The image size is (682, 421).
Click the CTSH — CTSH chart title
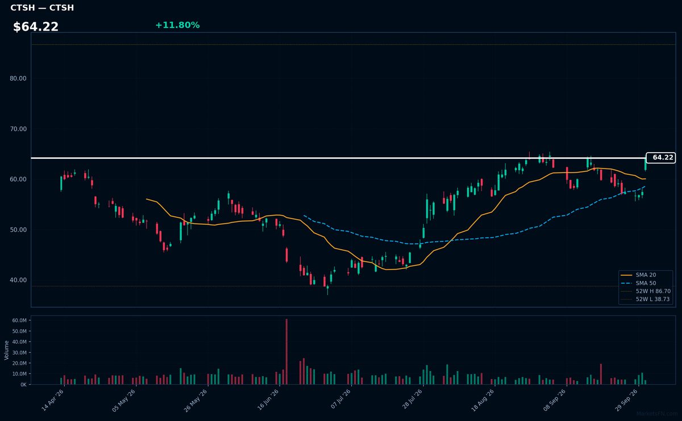42,8
